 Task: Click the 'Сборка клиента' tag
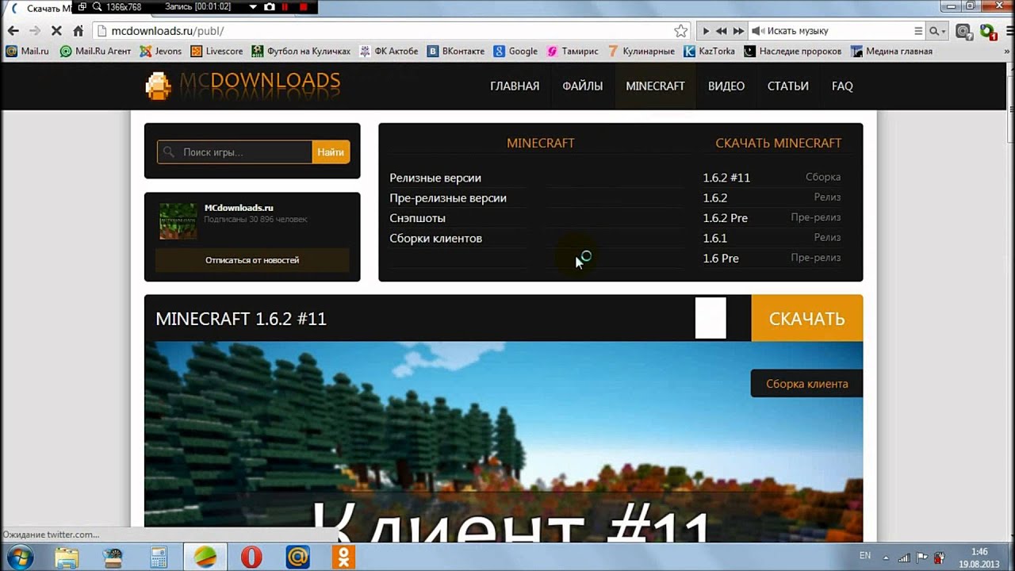coord(806,384)
